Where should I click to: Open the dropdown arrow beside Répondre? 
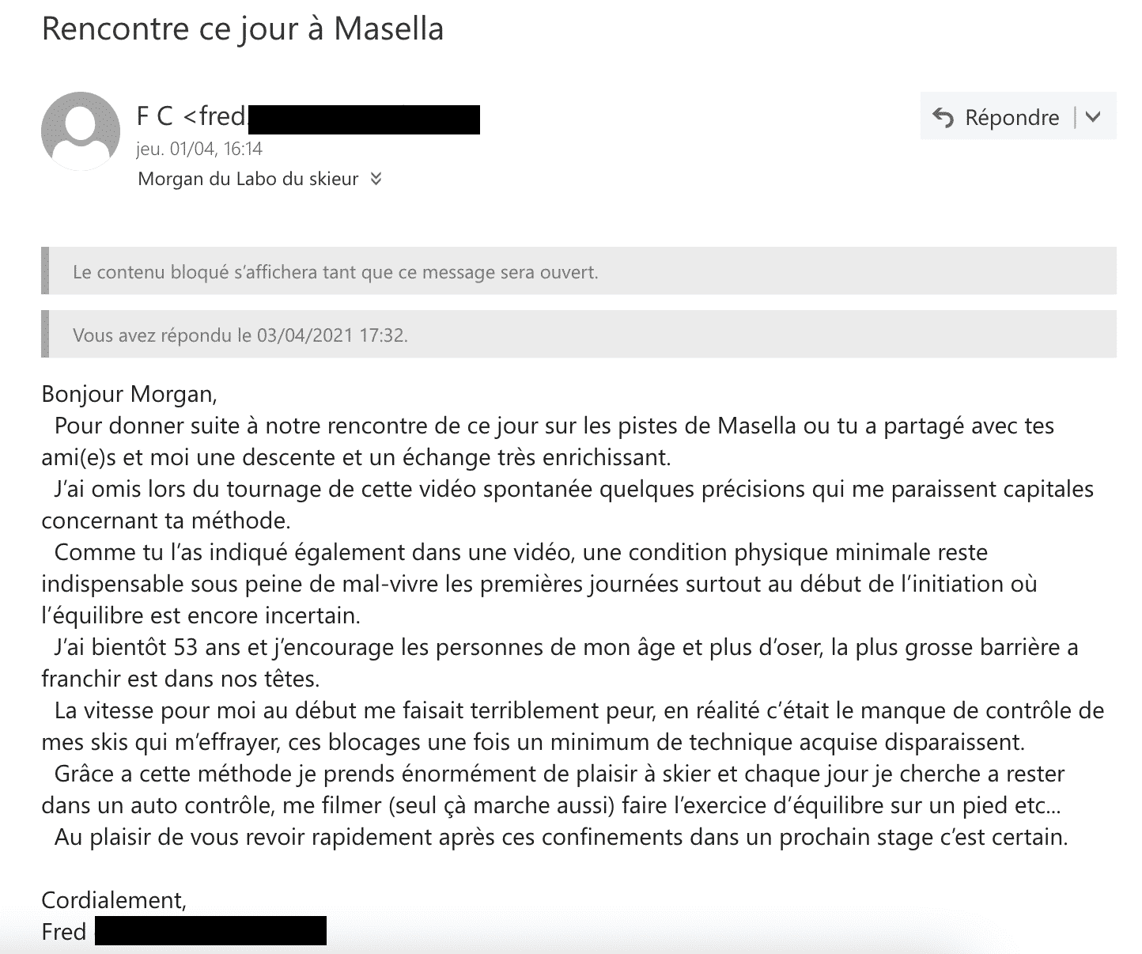pos(1094,117)
